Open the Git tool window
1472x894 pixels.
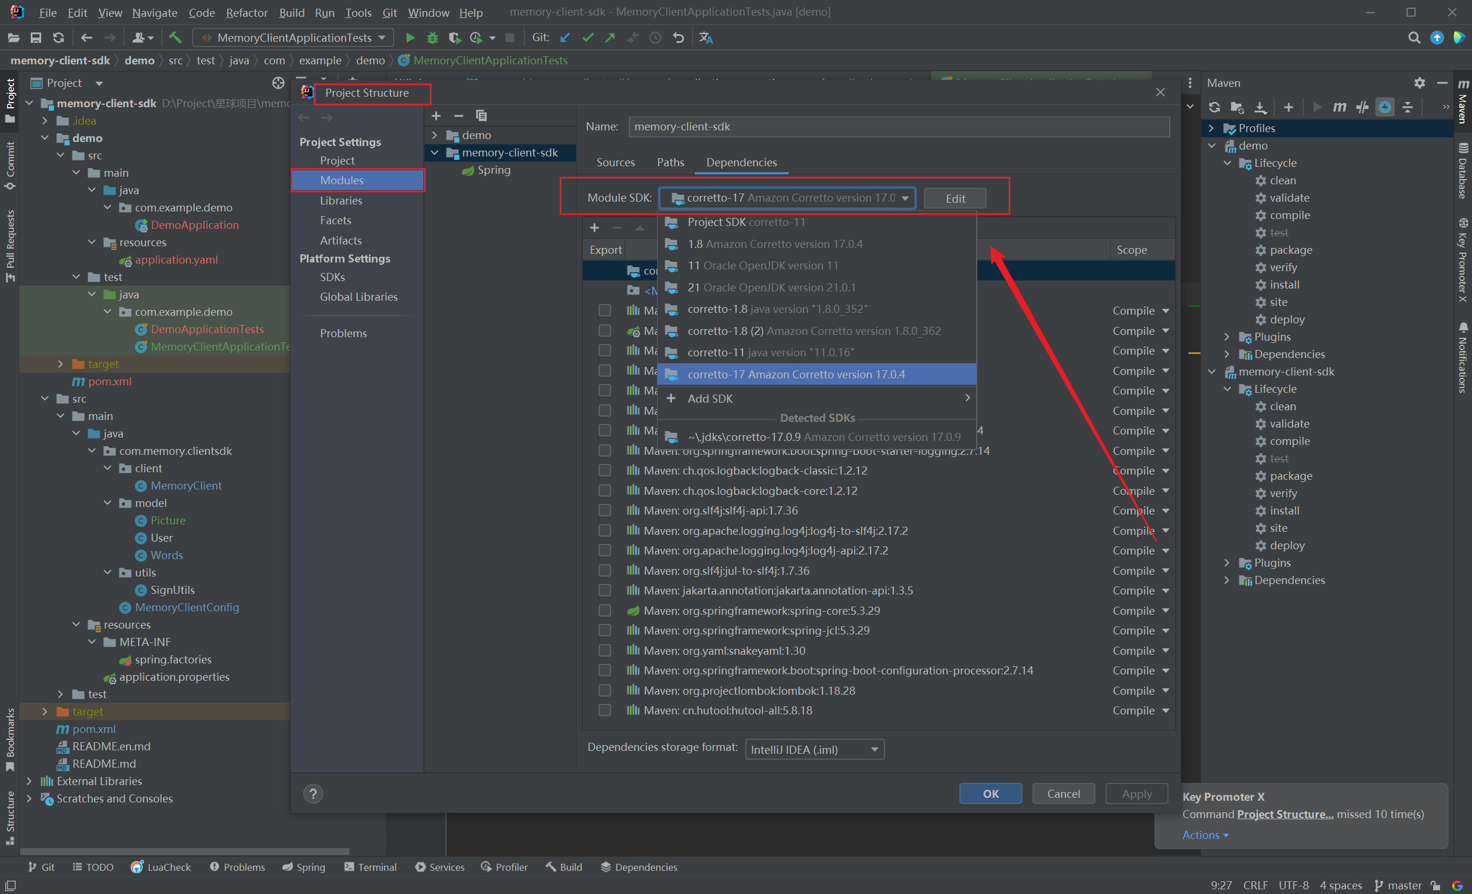41,867
